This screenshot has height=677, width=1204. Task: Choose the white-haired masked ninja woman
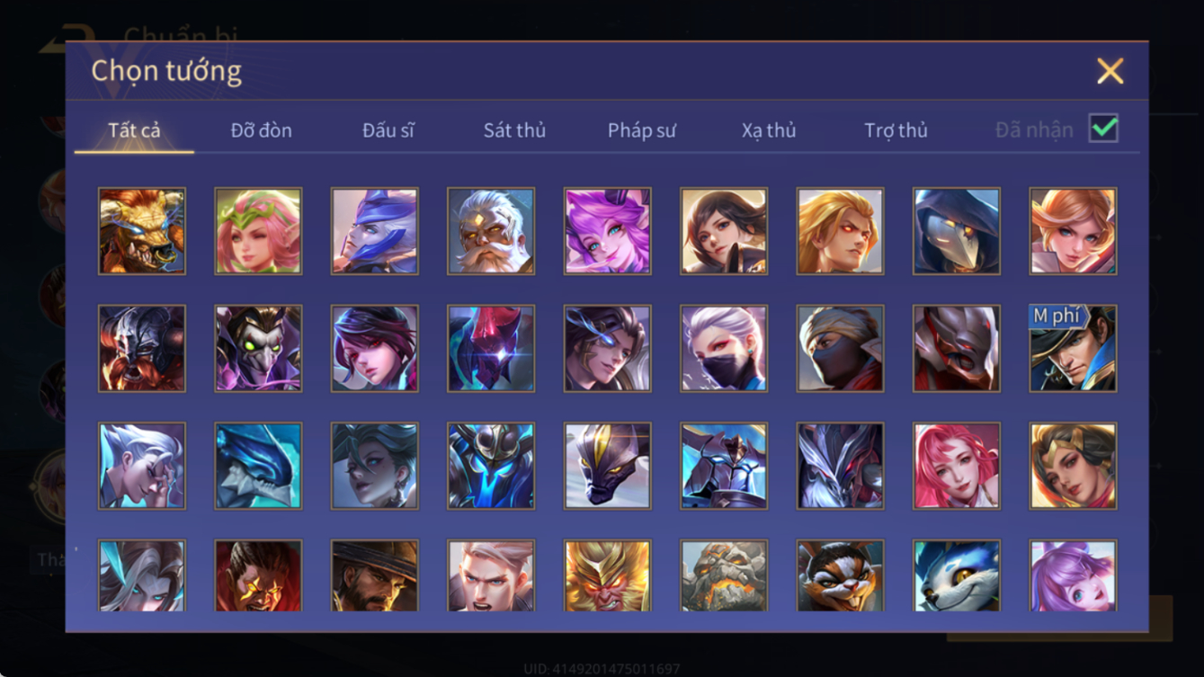click(x=724, y=349)
